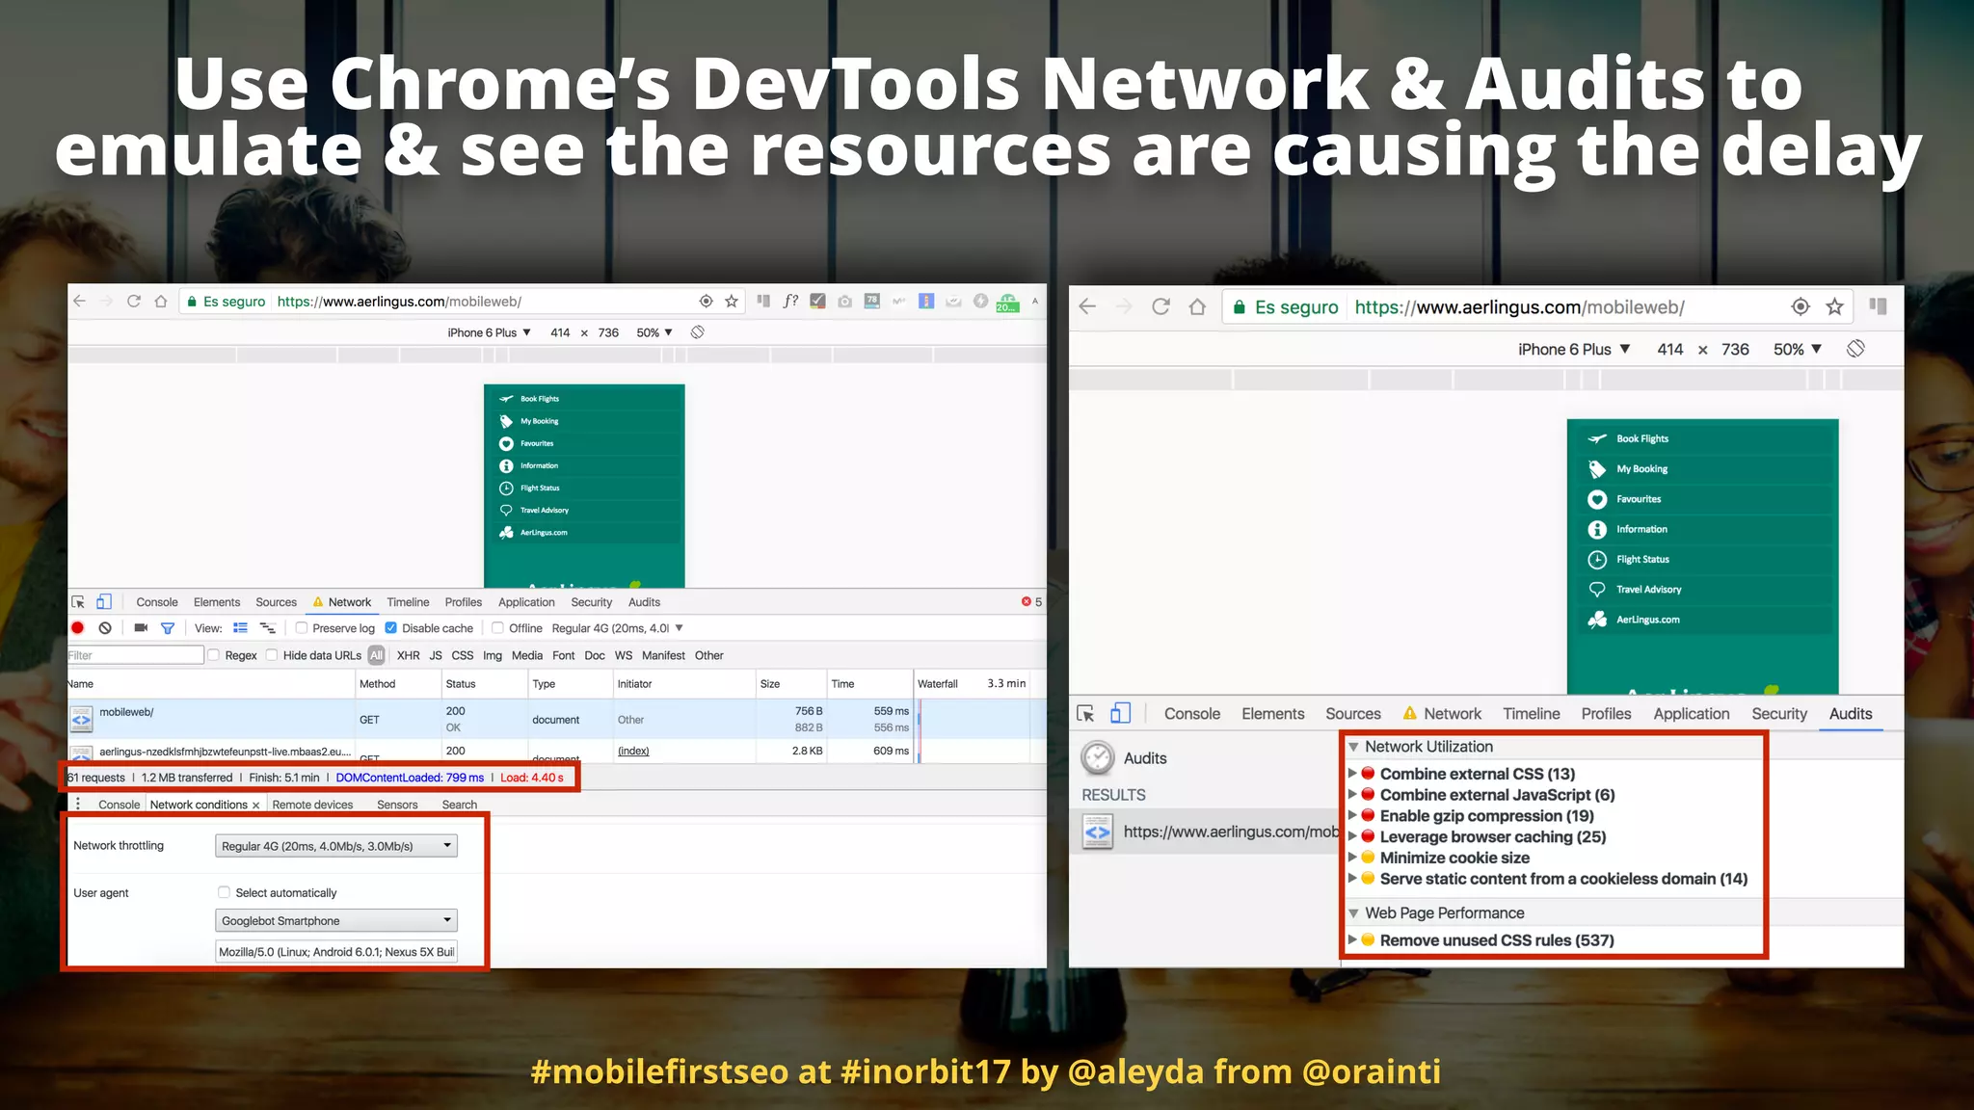The height and width of the screenshot is (1110, 1974).
Task: Check Select automatically for user agent
Action: pos(225,892)
